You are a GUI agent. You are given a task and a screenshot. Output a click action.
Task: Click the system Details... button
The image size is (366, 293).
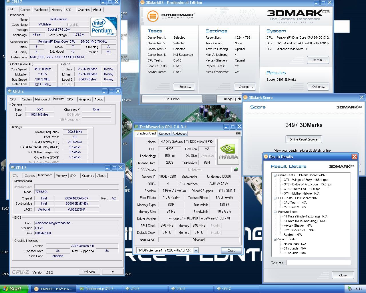point(319,60)
